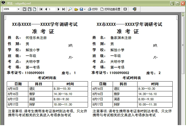The width and height of the screenshot is (186, 130).
Task: Go to the previous page
Action: pyautogui.click(x=46, y=9)
